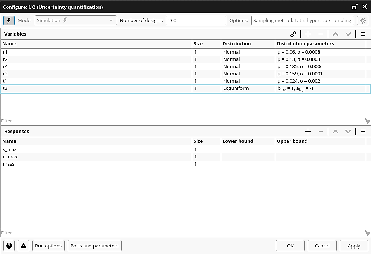Viewport: 371px width, 254px height.
Task: Open Ports and parameters
Action: 94,246
